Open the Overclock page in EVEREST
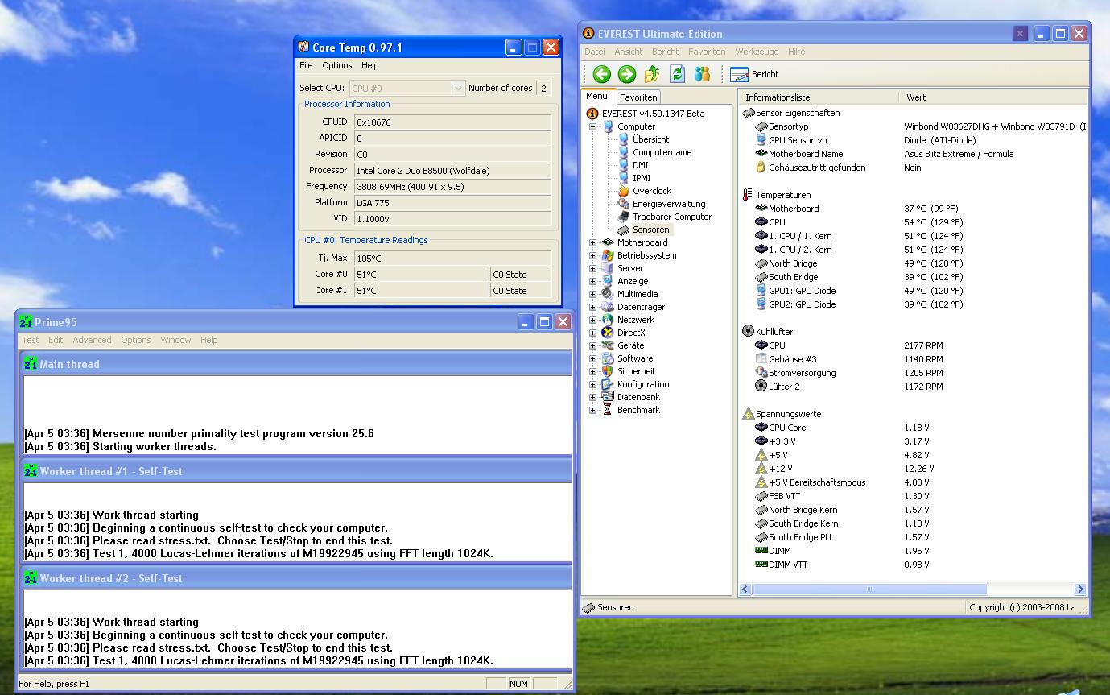Image resolution: width=1110 pixels, height=695 pixels. [x=651, y=191]
